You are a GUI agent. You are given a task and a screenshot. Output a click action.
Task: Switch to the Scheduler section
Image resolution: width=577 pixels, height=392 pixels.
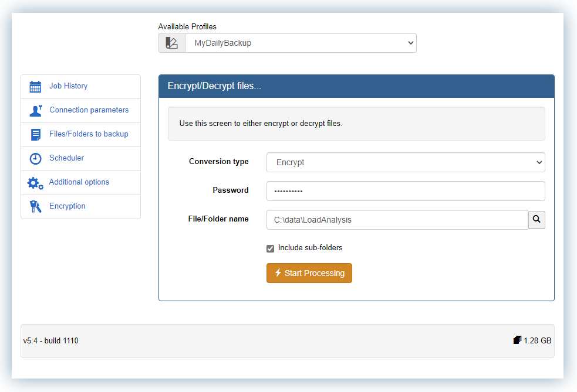click(x=66, y=158)
